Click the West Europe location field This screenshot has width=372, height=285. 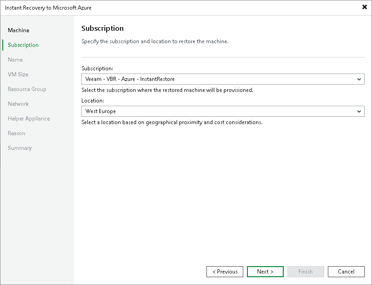tap(207, 111)
